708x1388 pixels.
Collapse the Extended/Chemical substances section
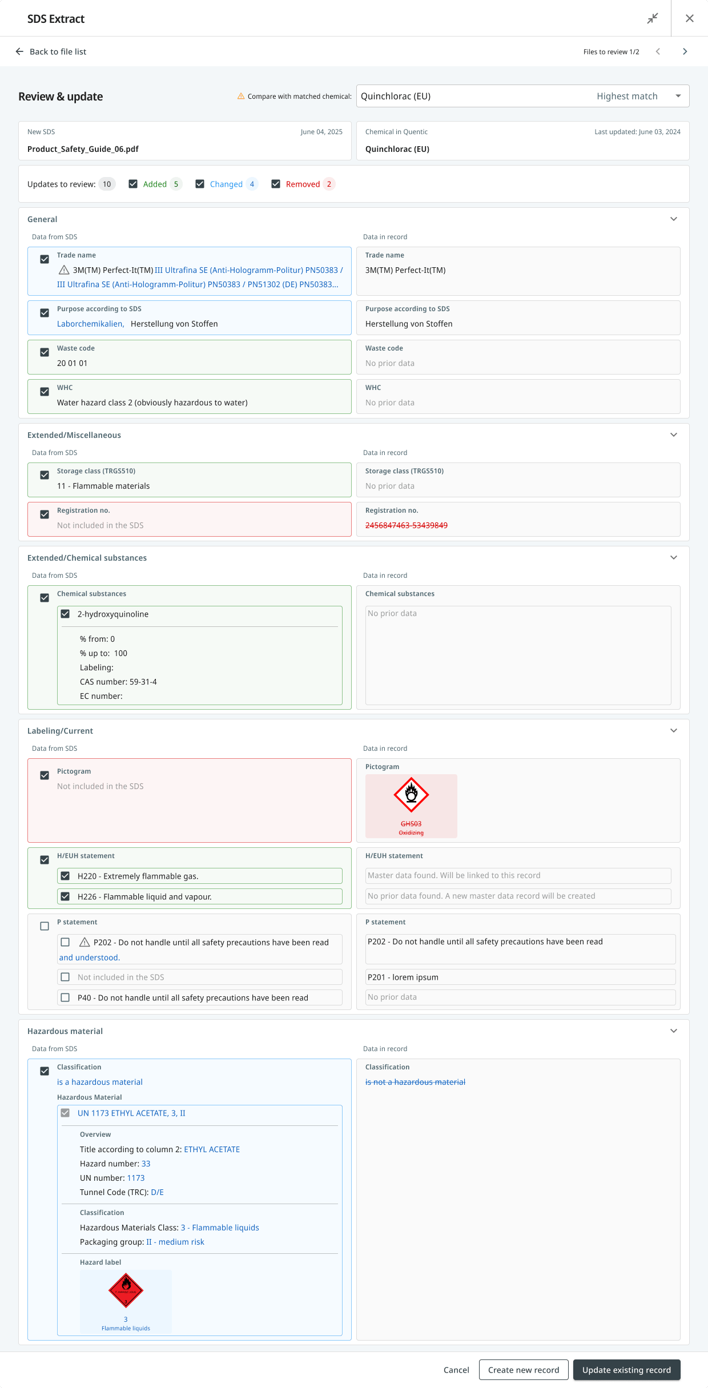[674, 558]
